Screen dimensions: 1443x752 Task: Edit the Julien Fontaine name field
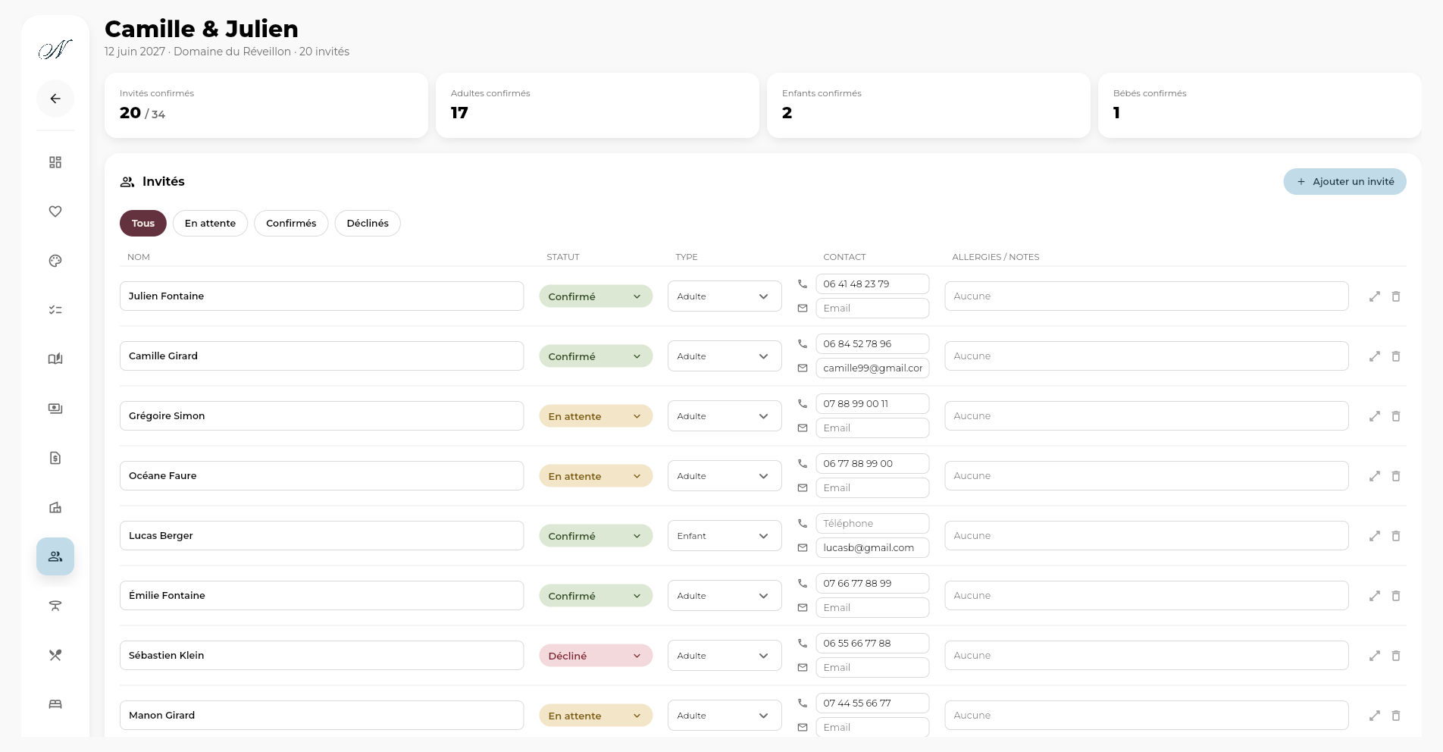tap(321, 296)
